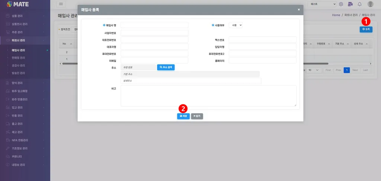Click the 주소 검색 button

tap(166, 67)
